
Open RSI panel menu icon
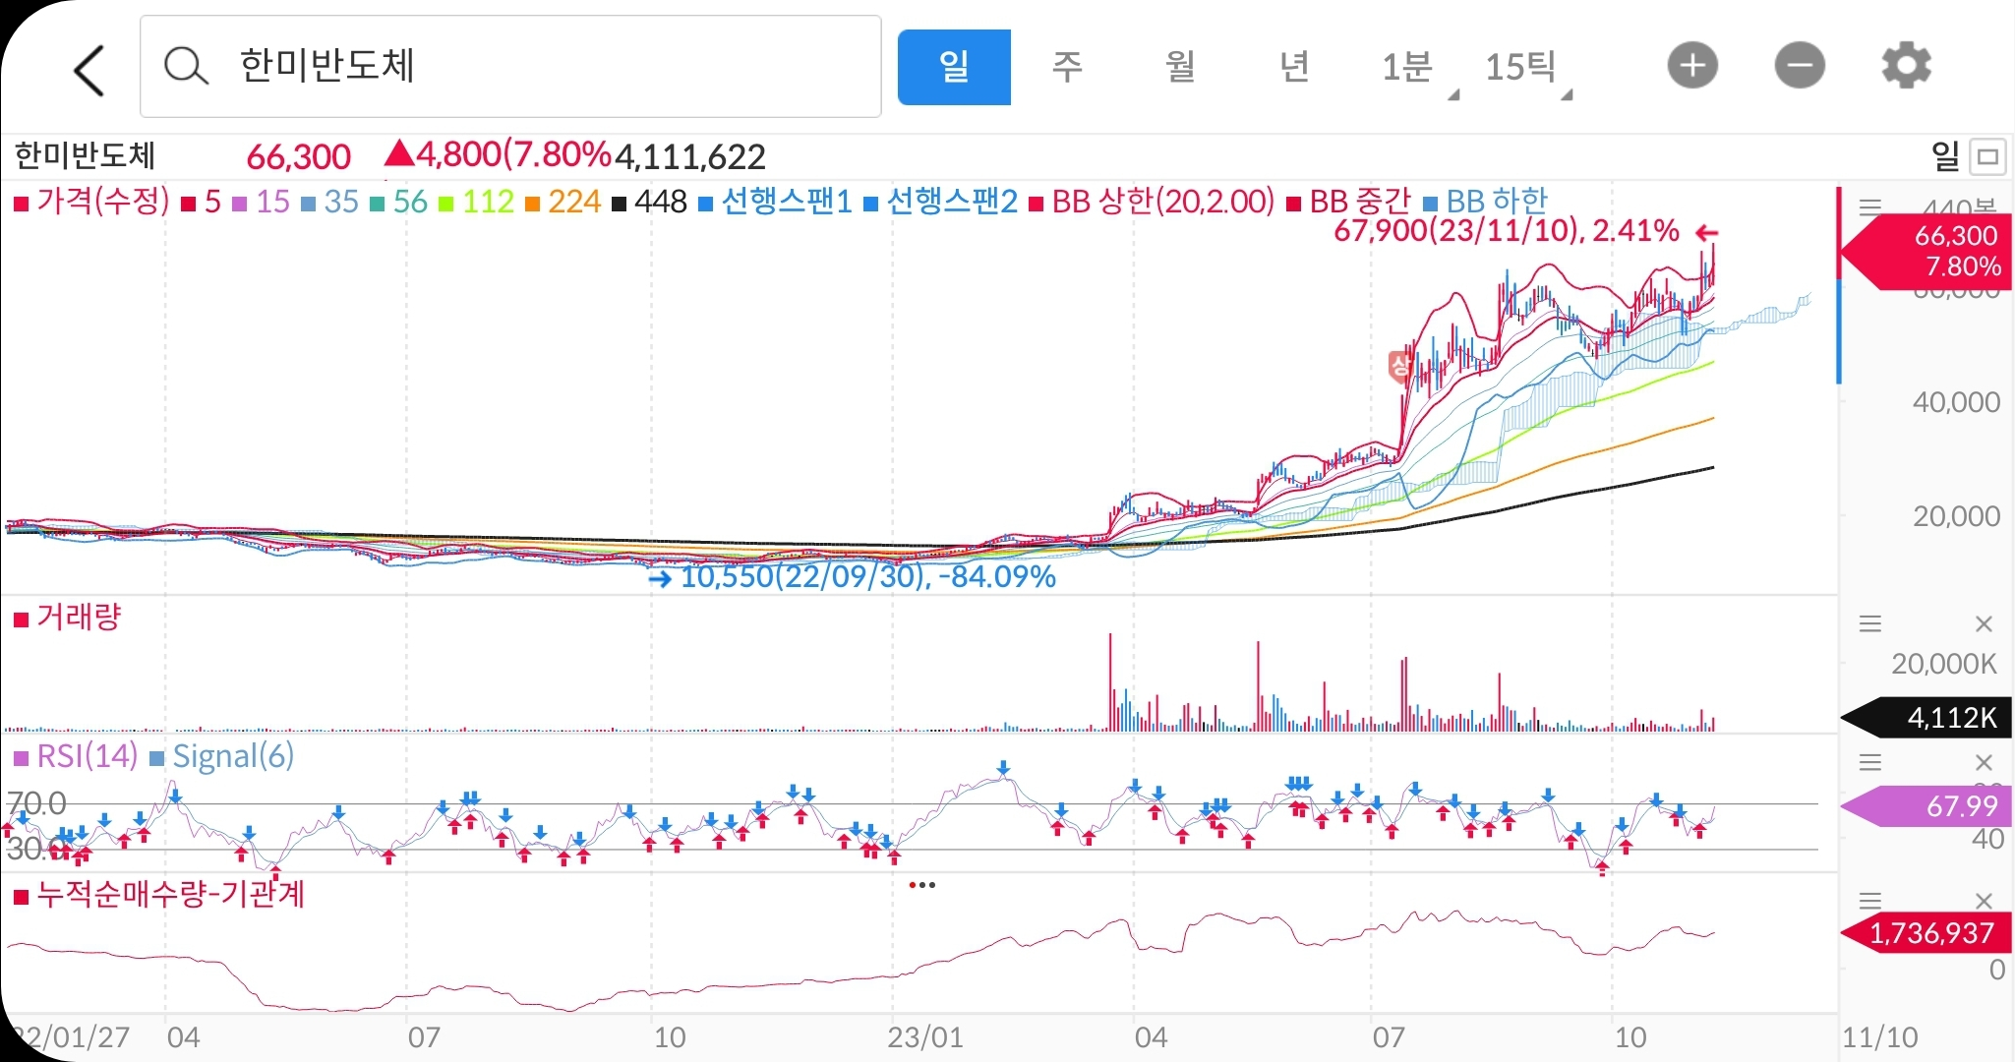tap(1870, 762)
